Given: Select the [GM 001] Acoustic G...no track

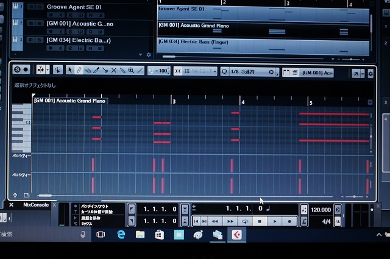Looking at the screenshot, I should tap(80, 24).
